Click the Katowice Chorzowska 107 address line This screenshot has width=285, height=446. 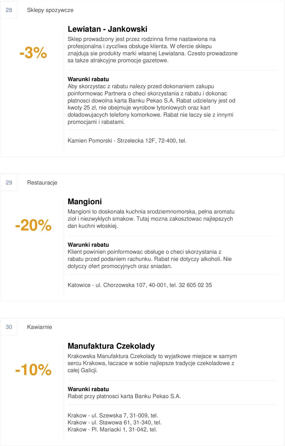click(x=140, y=285)
